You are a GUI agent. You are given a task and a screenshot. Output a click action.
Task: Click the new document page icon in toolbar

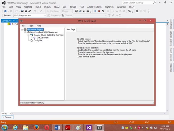[137, 11]
